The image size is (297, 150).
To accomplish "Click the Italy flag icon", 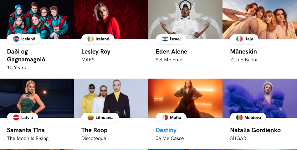I will click(x=239, y=39).
